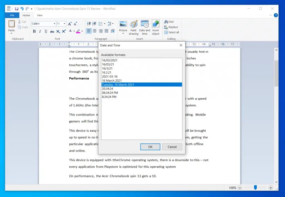Image resolution: width=285 pixels, height=197 pixels.
Task: Toggle the bulleted list option
Action: [x=101, y=23]
